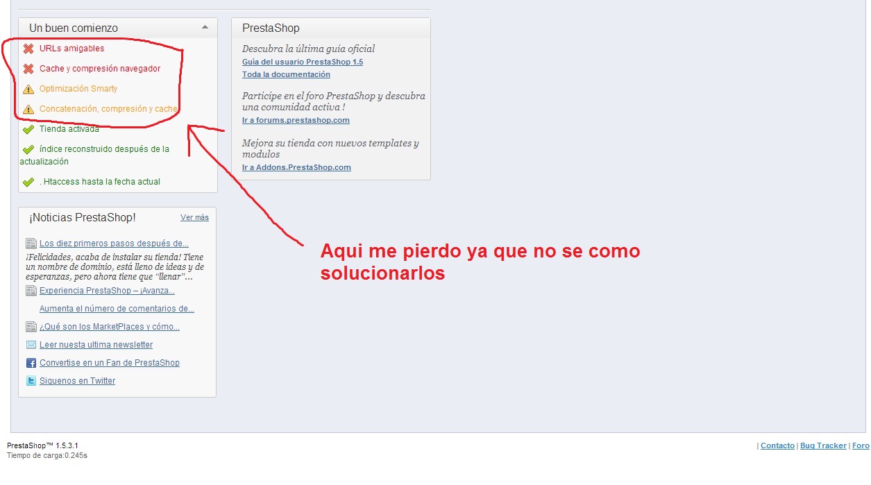Open .Htaccess hasta la fecha actual
The image size is (871, 485).
tap(100, 182)
